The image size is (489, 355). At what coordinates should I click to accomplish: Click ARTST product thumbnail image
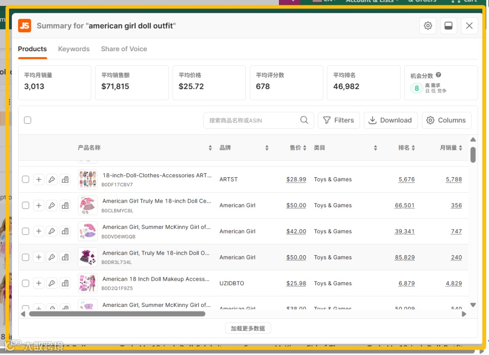[88, 180]
